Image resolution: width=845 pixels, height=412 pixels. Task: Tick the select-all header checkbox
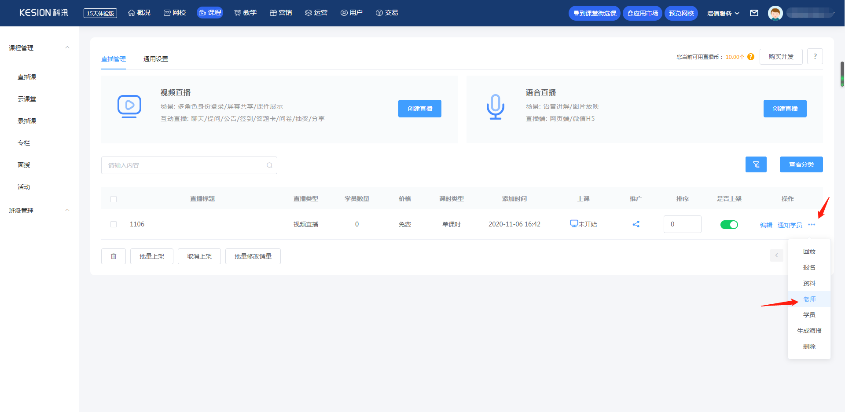[114, 199]
